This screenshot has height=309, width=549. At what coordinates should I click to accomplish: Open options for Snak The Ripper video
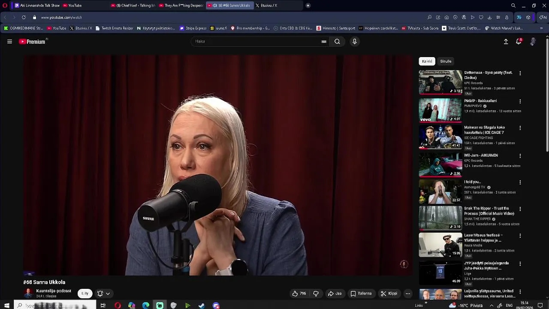[520, 209]
